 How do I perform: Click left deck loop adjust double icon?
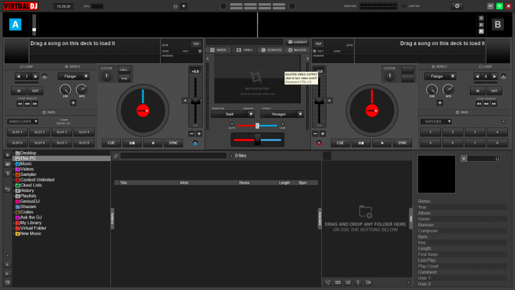[35, 104]
